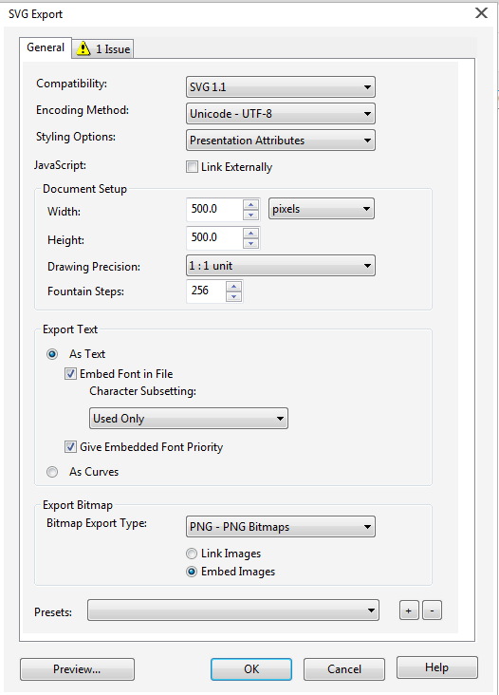Decrease Width with the down arrow
This screenshot has width=499, height=695.
(251, 215)
